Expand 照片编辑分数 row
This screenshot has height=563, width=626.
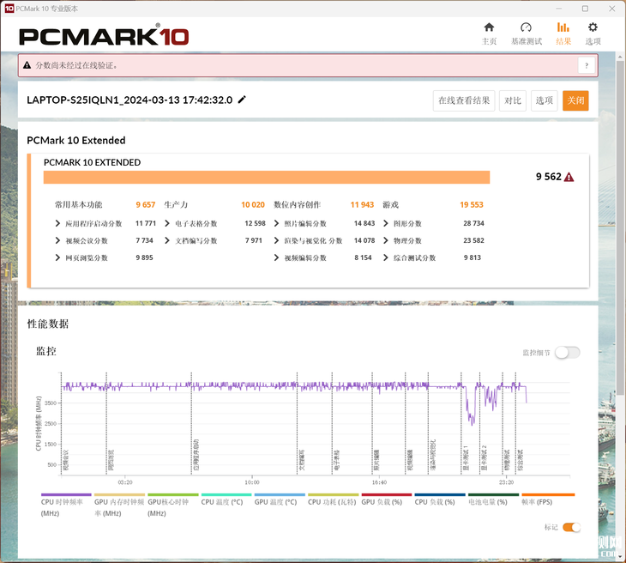(x=276, y=223)
